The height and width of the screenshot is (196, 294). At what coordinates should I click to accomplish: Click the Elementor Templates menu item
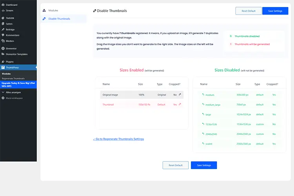(x=18, y=54)
